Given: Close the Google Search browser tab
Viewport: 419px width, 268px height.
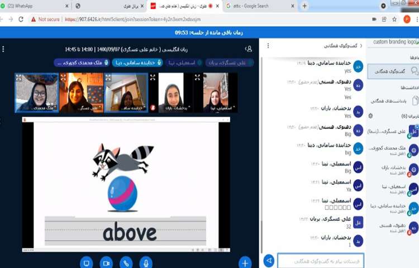Looking at the screenshot, I should pyautogui.click(x=293, y=6).
